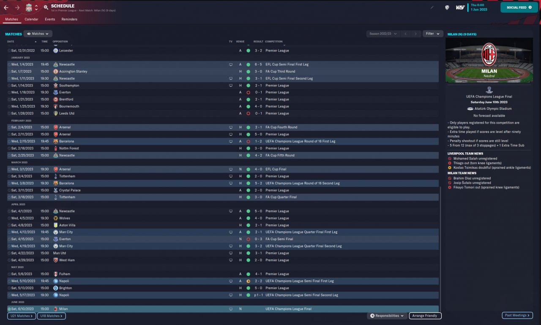541x325 pixels.
Task: Click the pencil edit icon
Action: 432,7
